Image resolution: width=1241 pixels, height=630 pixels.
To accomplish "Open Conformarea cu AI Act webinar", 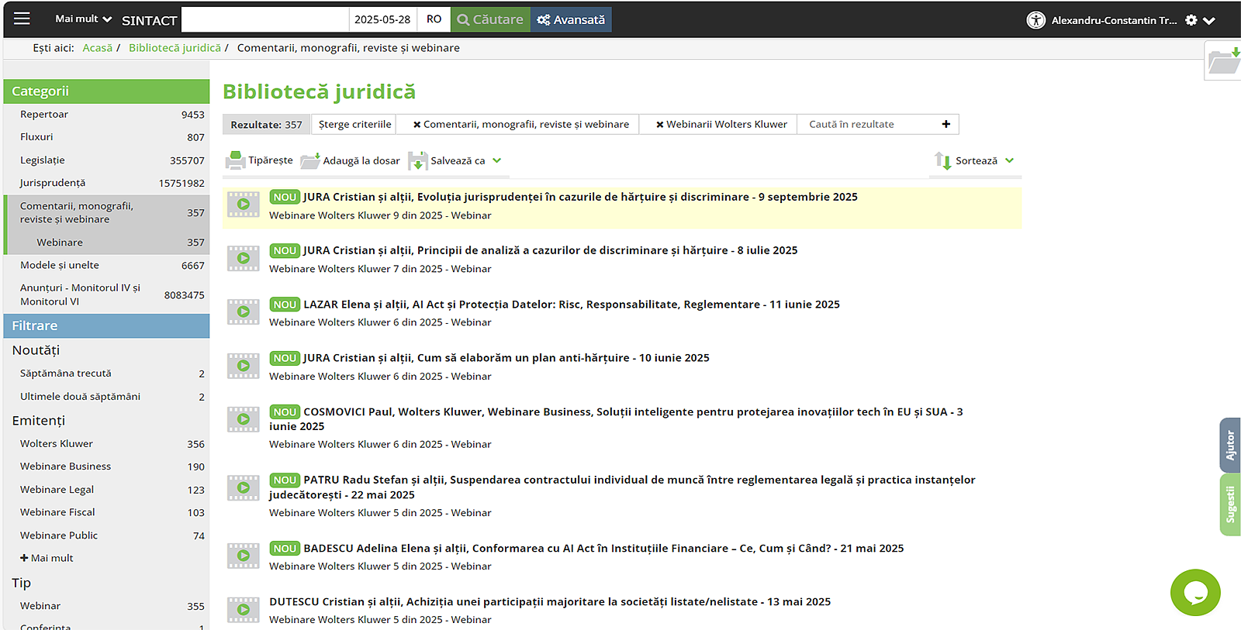I will (603, 549).
